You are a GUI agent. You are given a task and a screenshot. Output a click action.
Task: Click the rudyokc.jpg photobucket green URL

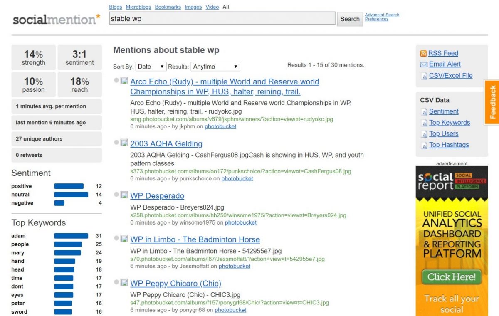[232, 119]
